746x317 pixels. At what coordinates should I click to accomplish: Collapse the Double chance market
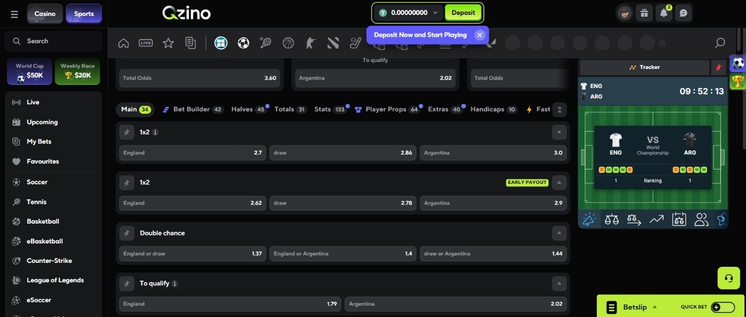tap(559, 233)
